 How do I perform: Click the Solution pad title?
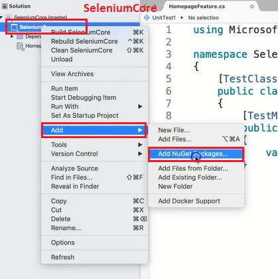(20, 6)
